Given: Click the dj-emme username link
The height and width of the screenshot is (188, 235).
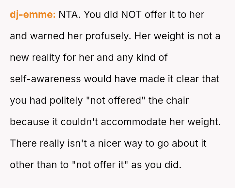Looking at the screenshot, I should [x=33, y=15].
